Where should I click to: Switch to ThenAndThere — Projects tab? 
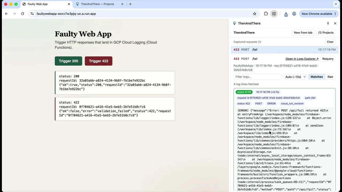[100, 4]
